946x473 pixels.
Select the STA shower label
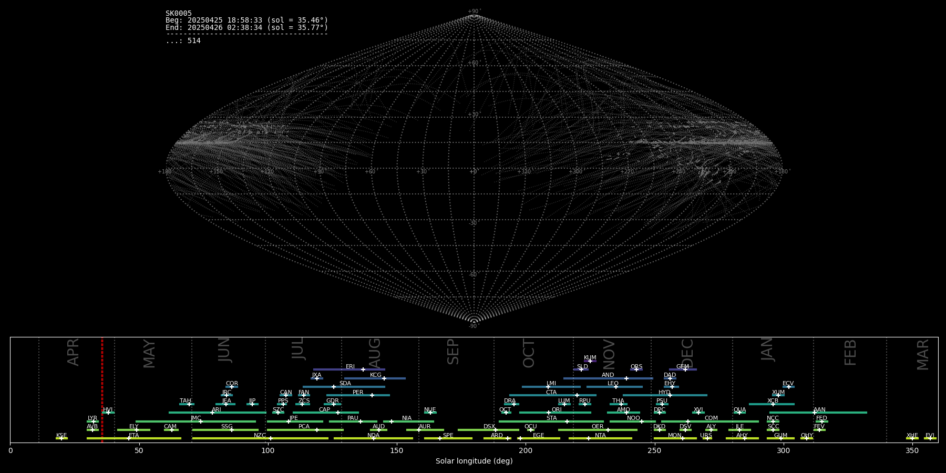tap(551, 418)
